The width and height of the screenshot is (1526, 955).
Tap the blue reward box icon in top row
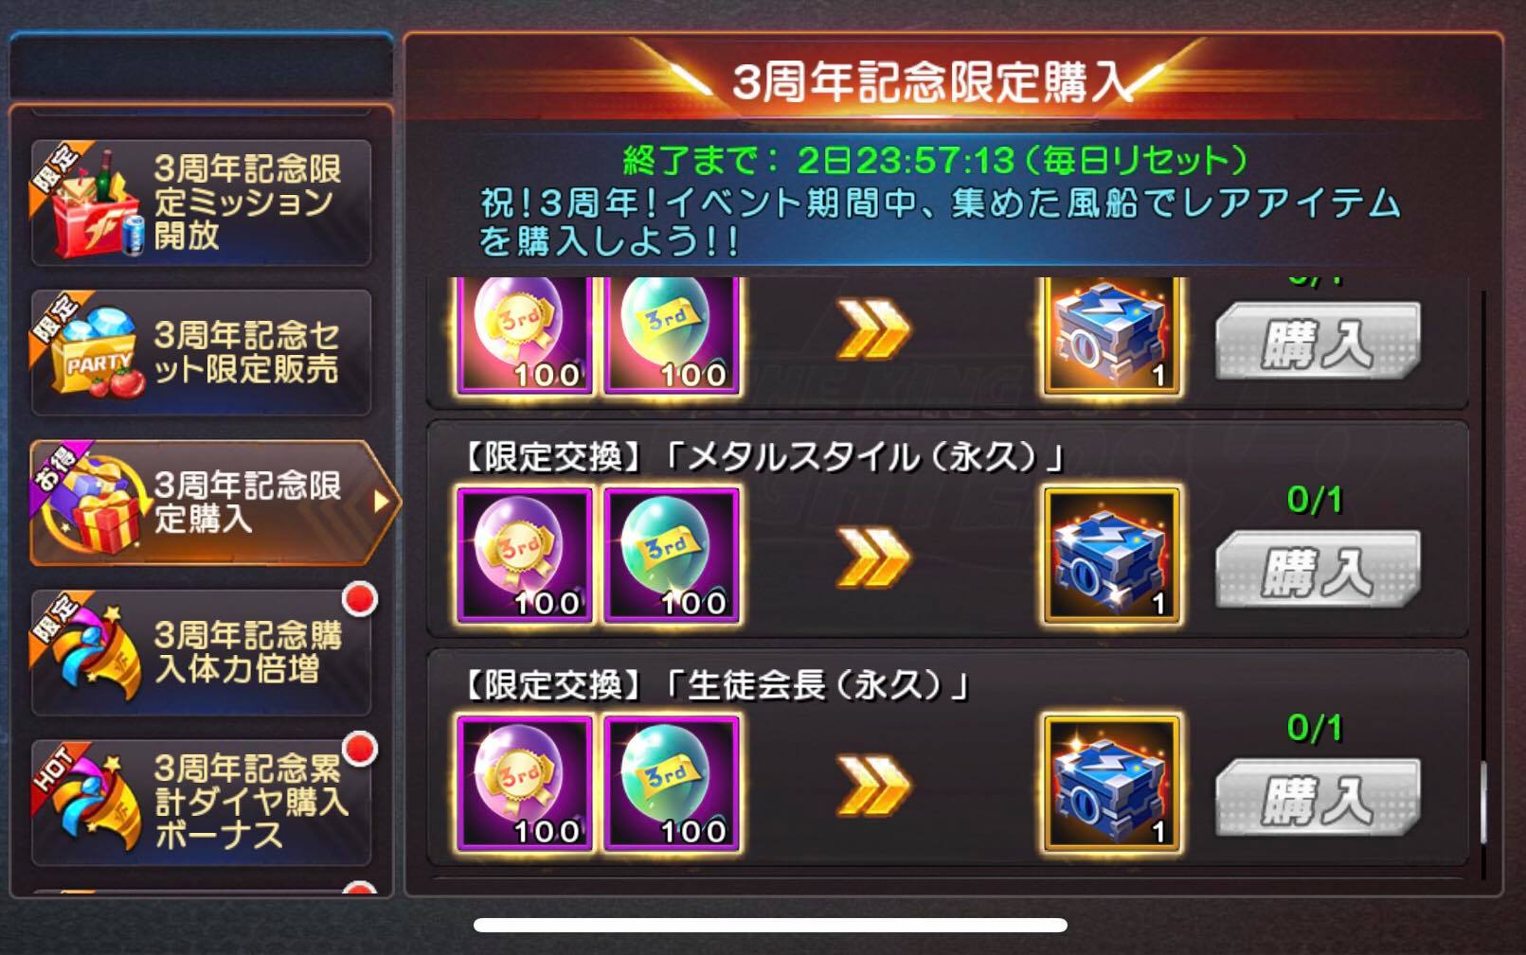tap(1112, 336)
